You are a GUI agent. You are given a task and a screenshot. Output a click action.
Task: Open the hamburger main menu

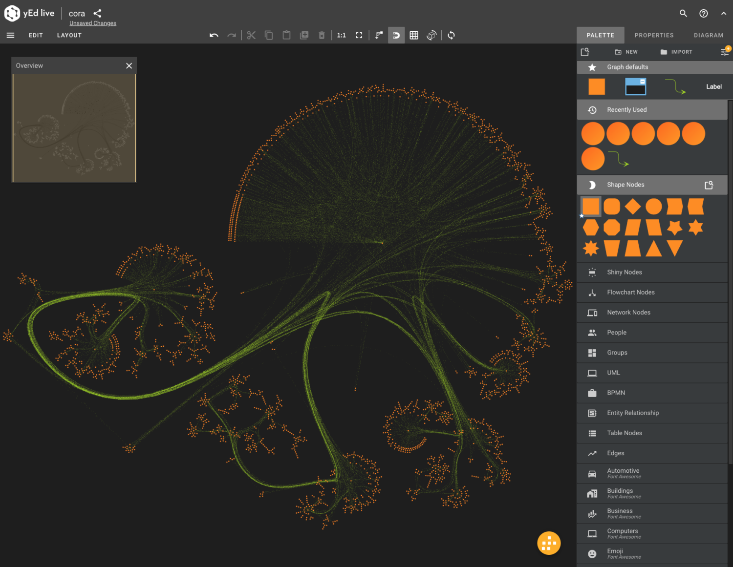coord(10,35)
